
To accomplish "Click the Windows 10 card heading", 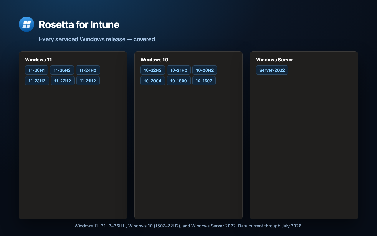I will coord(154,60).
